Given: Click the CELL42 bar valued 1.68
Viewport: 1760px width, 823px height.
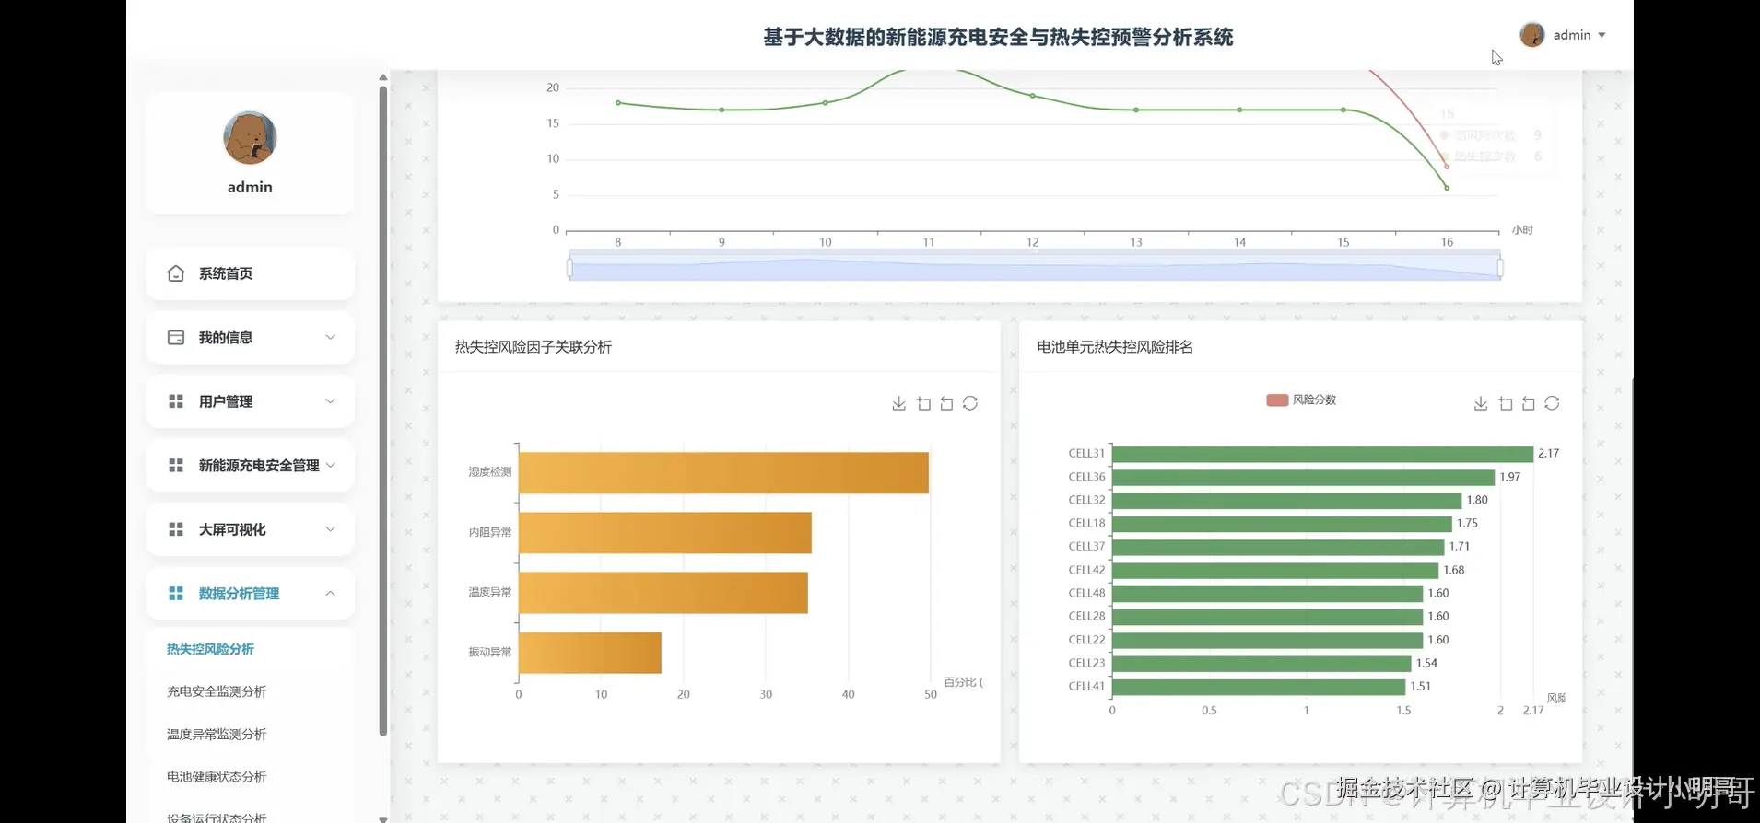Looking at the screenshot, I should point(1275,570).
